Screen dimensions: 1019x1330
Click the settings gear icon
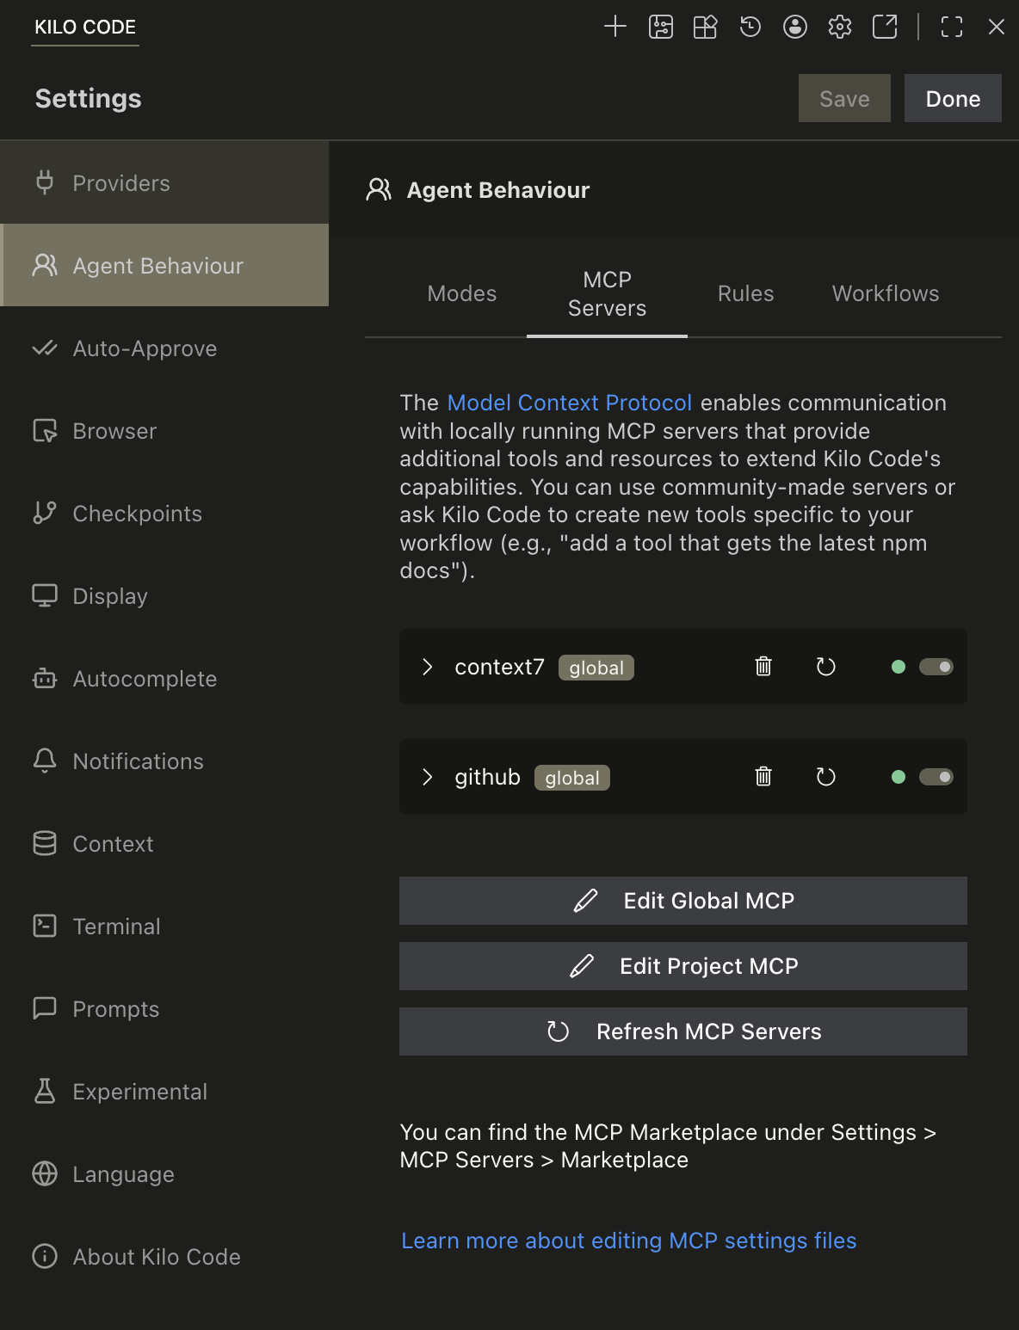click(x=839, y=27)
